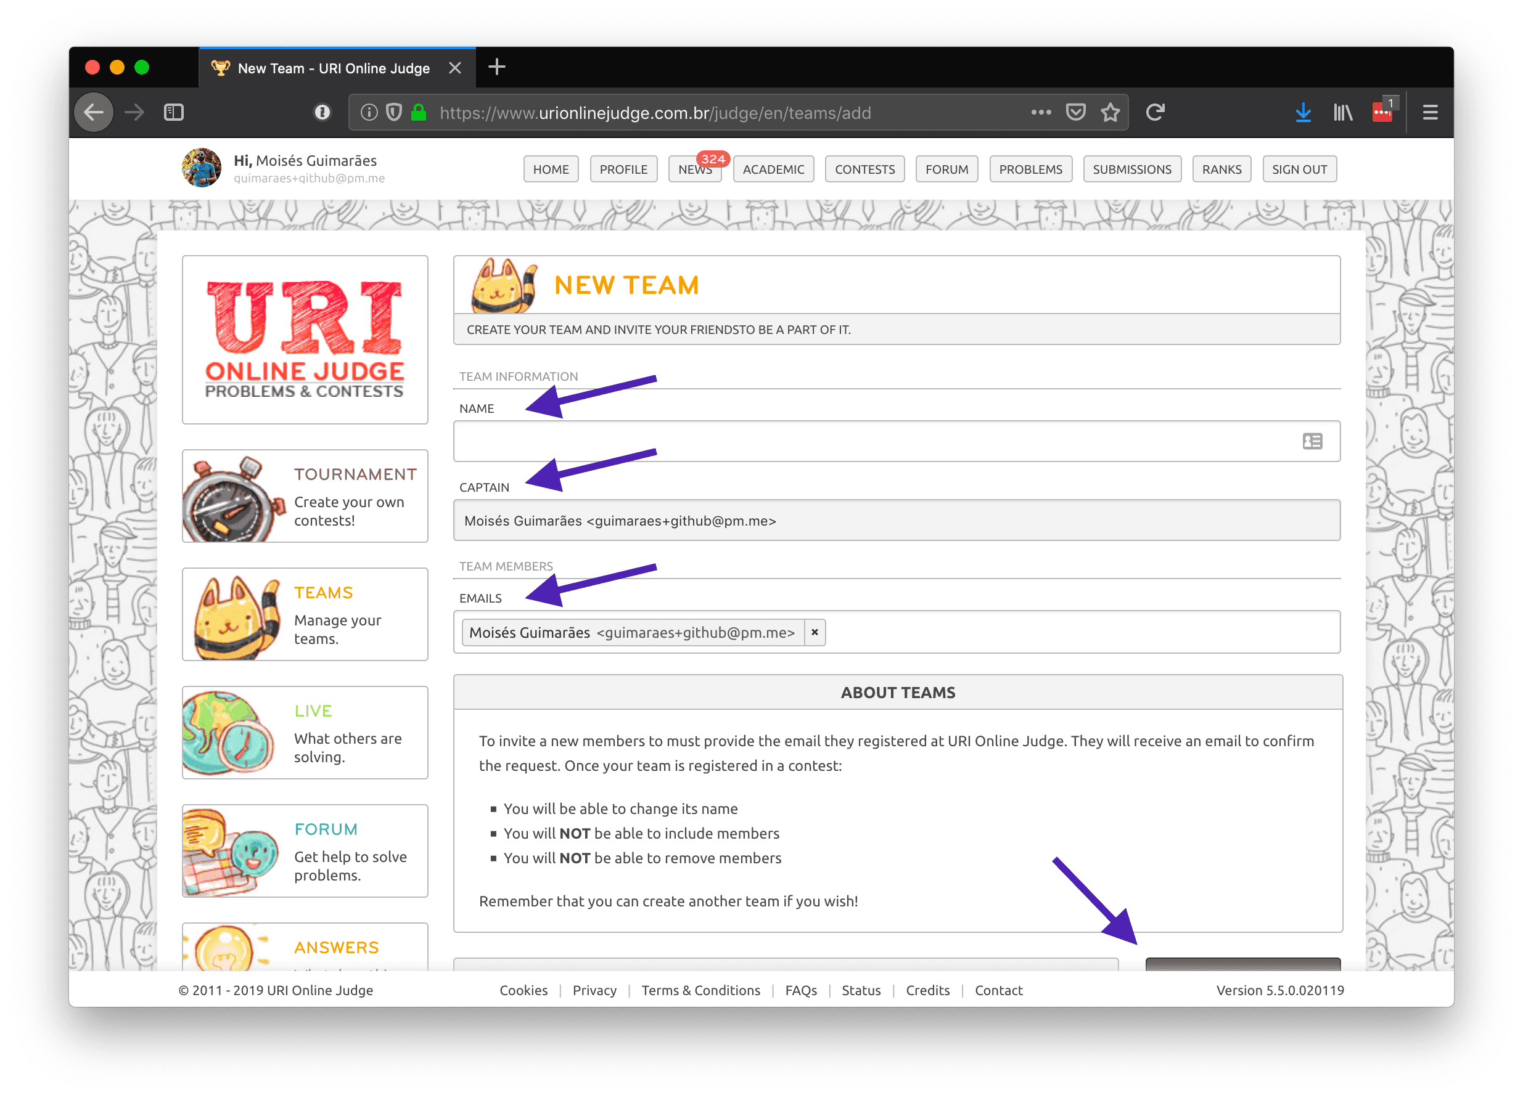
Task: Open the LIVE sidebar link
Action: (313, 711)
